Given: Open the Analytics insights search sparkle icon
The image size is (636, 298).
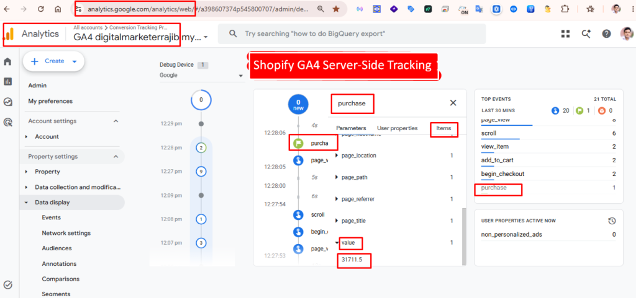Looking at the screenshot, I should pyautogui.click(x=586, y=34).
